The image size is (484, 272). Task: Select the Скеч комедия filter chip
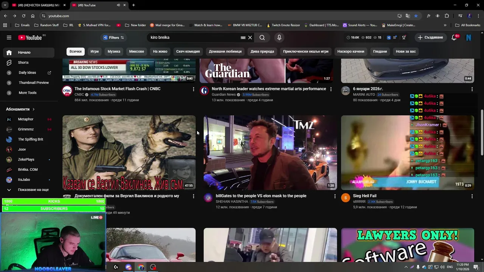[x=188, y=51]
